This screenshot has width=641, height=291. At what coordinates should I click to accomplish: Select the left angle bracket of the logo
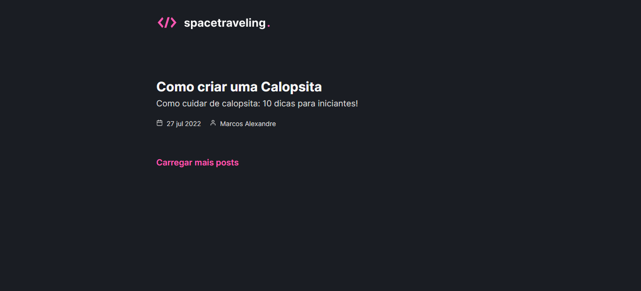tap(161, 22)
